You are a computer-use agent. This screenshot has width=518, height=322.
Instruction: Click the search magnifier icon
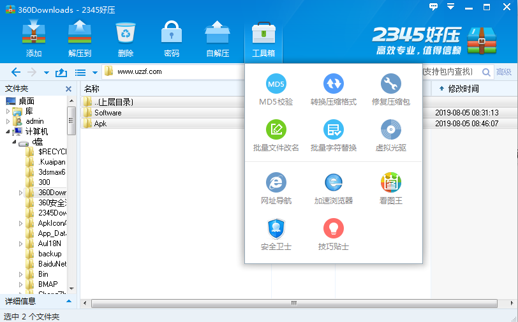486,72
